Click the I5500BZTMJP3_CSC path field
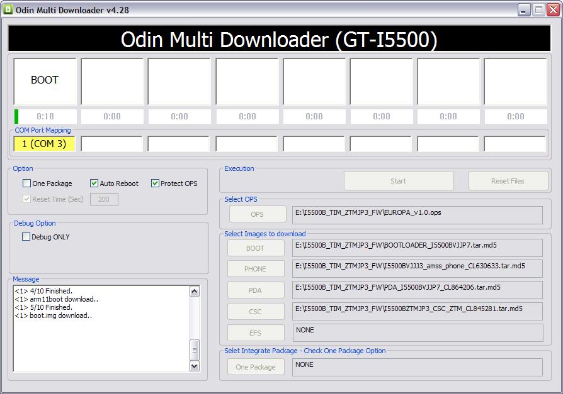The height and width of the screenshot is (394, 563). click(x=418, y=311)
